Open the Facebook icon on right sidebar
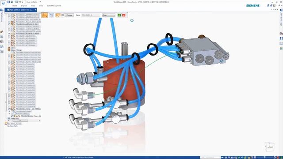283x159 pixels. coord(281,38)
